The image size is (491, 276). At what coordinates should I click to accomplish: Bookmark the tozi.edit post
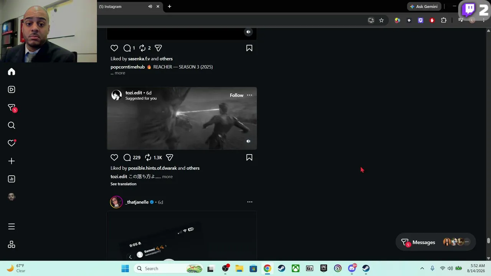click(249, 158)
